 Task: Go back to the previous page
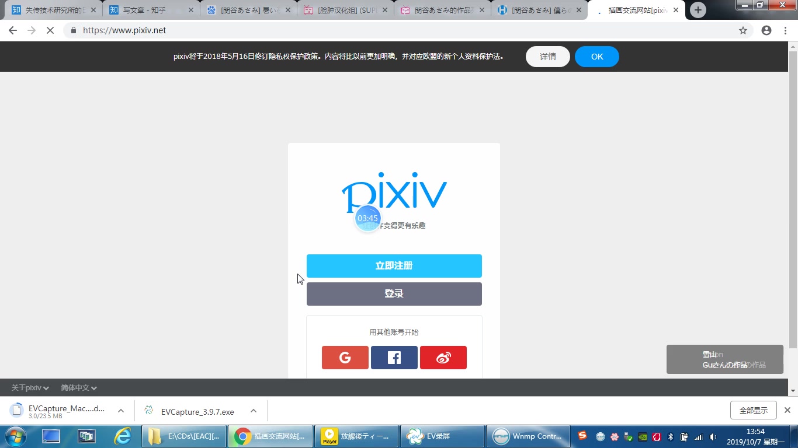click(13, 30)
